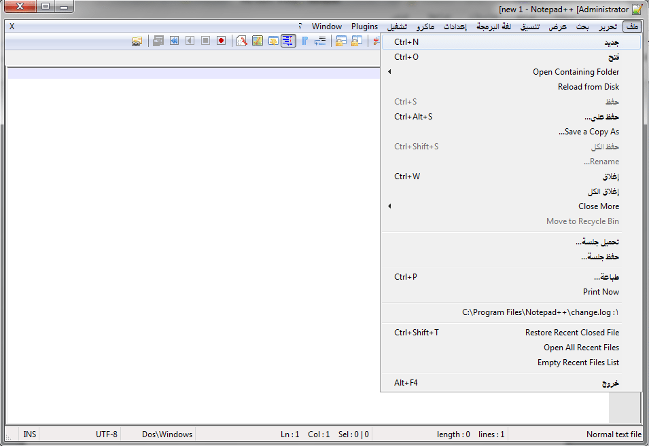Open the Document Map panel
The height and width of the screenshot is (446, 649).
pyautogui.click(x=257, y=41)
